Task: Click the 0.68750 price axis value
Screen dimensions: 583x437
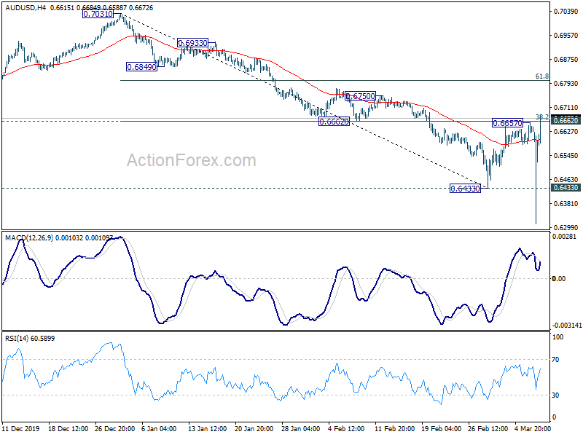Action: coord(566,60)
